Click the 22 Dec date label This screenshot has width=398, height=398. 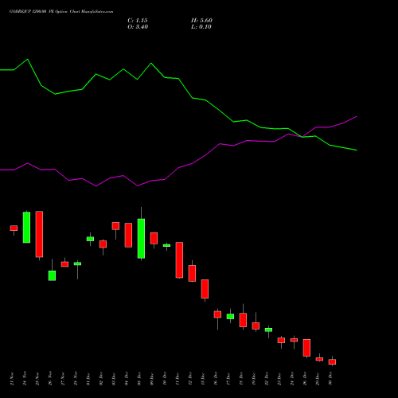267,379
